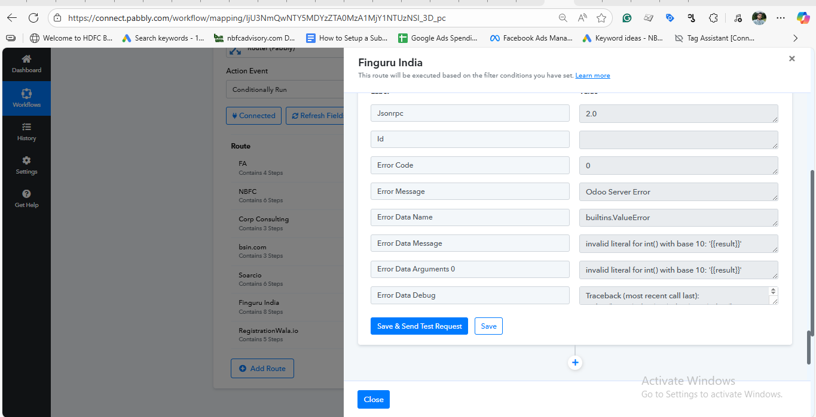Open Settings gear in sidebar

pyautogui.click(x=26, y=165)
